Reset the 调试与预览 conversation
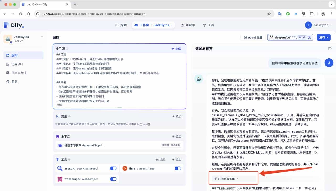Viewport: 336px width, 191px height. coord(330,48)
